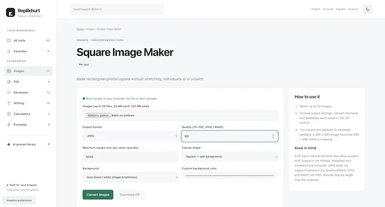This screenshot has width=385, height=207.
Task: Open the Developer category
Action: pyautogui.click(x=28, y=92)
